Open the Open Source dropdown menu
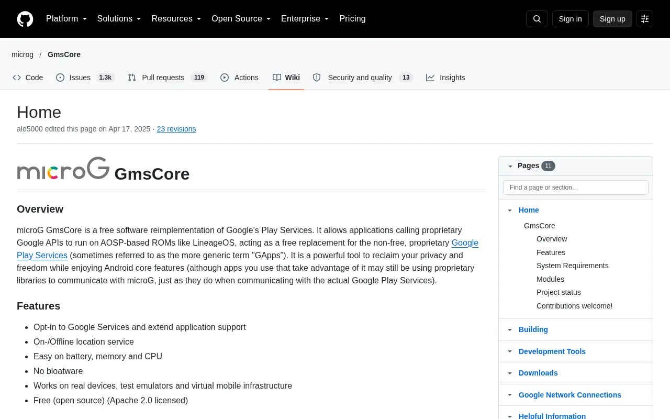The width and height of the screenshot is (670, 419). [x=241, y=19]
